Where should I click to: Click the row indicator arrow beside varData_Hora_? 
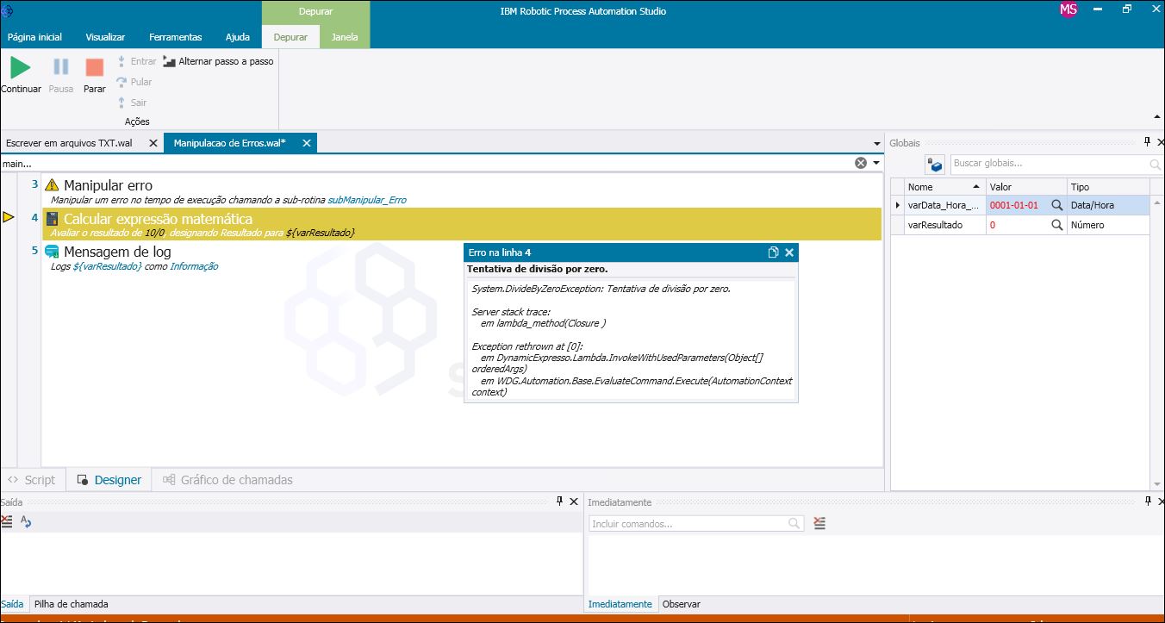pos(897,205)
